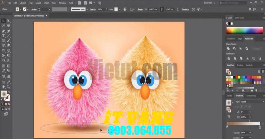Select the Selection tool
Image resolution: width=265 pixels, height=139 pixels.
pyautogui.click(x=3, y=21)
